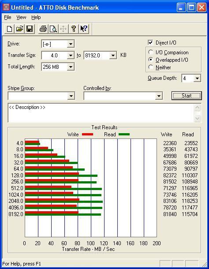
Task: Select the Neither radio button
Action: [151, 67]
